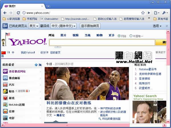Screen dimensions: 171x128
Task: Click the browser back arrow
Action: [x=5, y=13]
